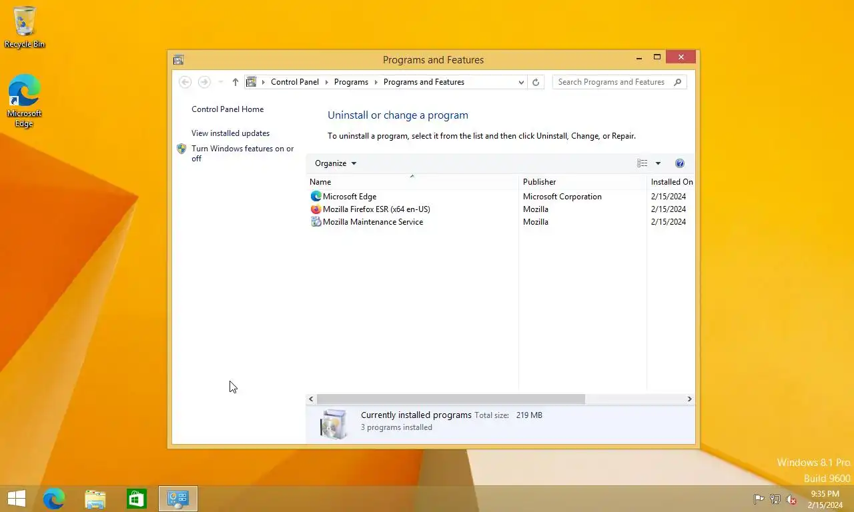
Task: Click the Control Panel taskbar button
Action: point(178,499)
